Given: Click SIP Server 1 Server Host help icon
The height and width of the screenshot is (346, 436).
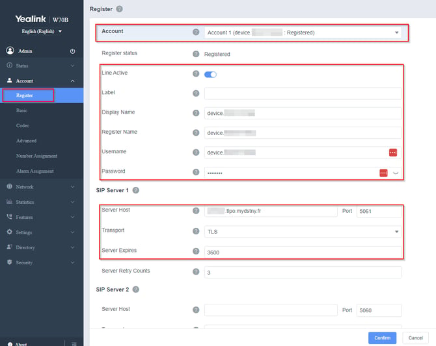Looking at the screenshot, I should point(196,210).
